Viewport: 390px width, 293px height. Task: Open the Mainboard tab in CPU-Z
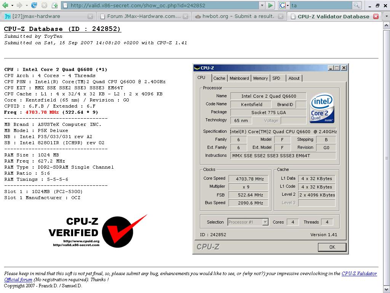[239, 78]
